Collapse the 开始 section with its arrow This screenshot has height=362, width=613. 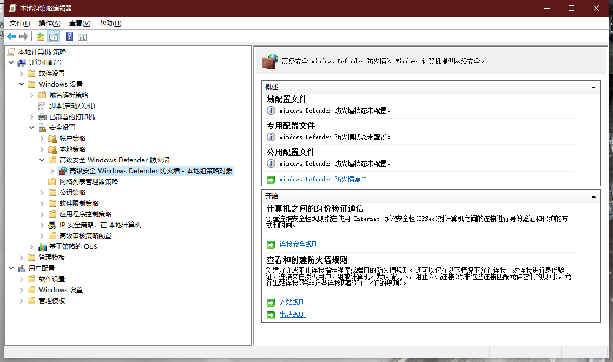[x=594, y=196]
